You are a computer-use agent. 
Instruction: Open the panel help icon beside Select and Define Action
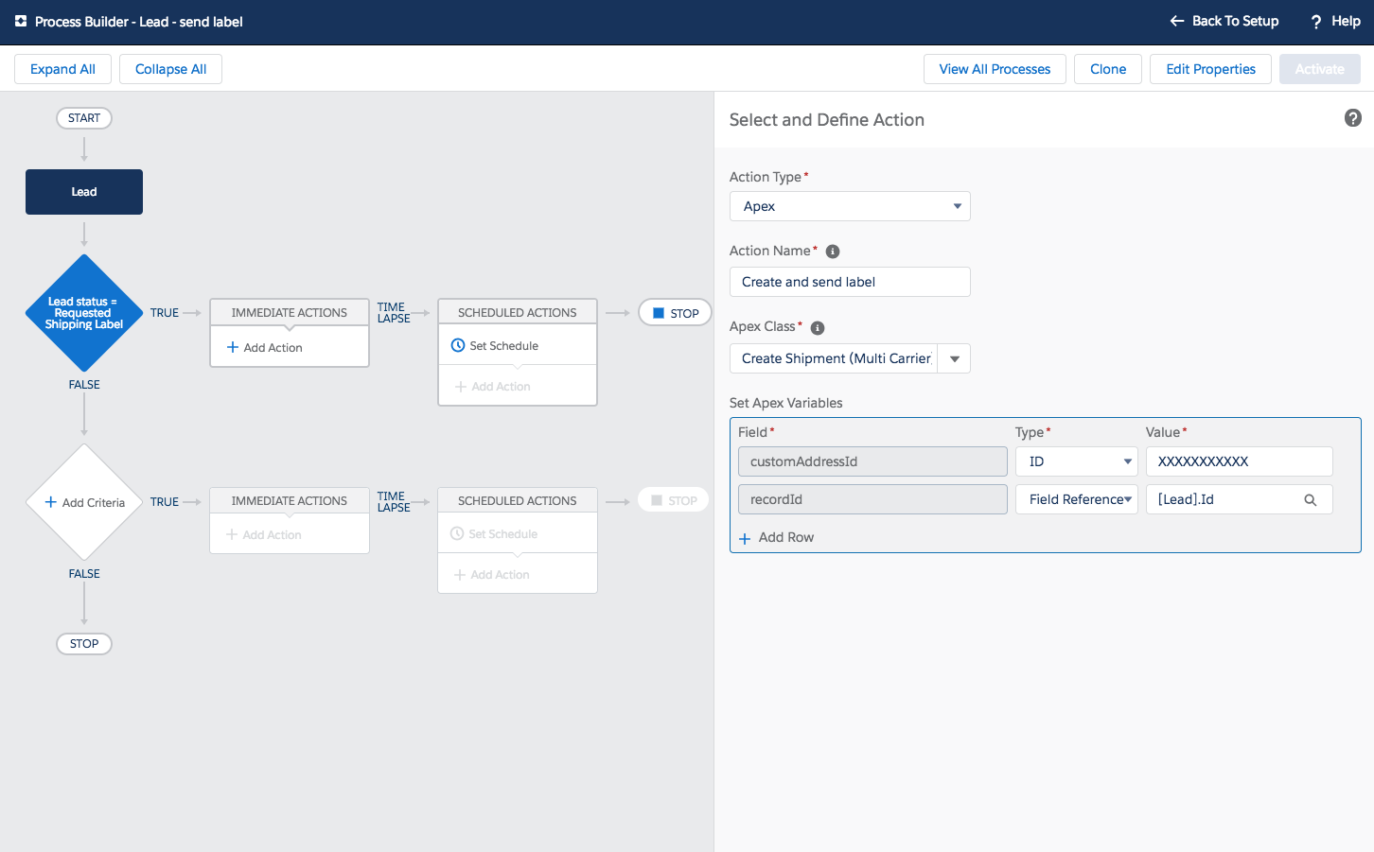(x=1353, y=118)
